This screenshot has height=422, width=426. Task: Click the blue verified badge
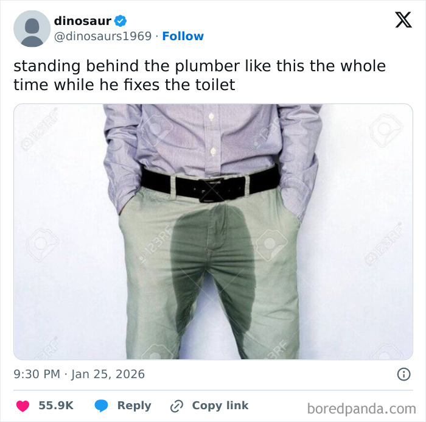[120, 21]
